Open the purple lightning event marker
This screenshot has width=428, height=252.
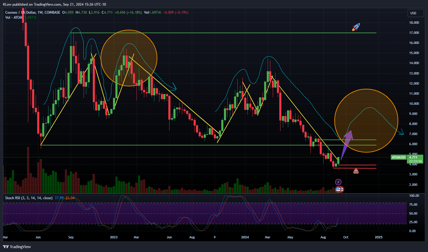338,182
